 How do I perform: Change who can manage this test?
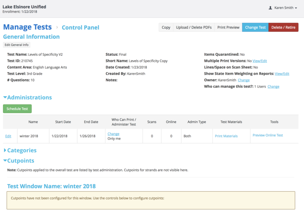[x=273, y=87]
